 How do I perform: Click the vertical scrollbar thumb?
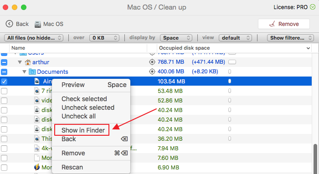tap(315, 159)
